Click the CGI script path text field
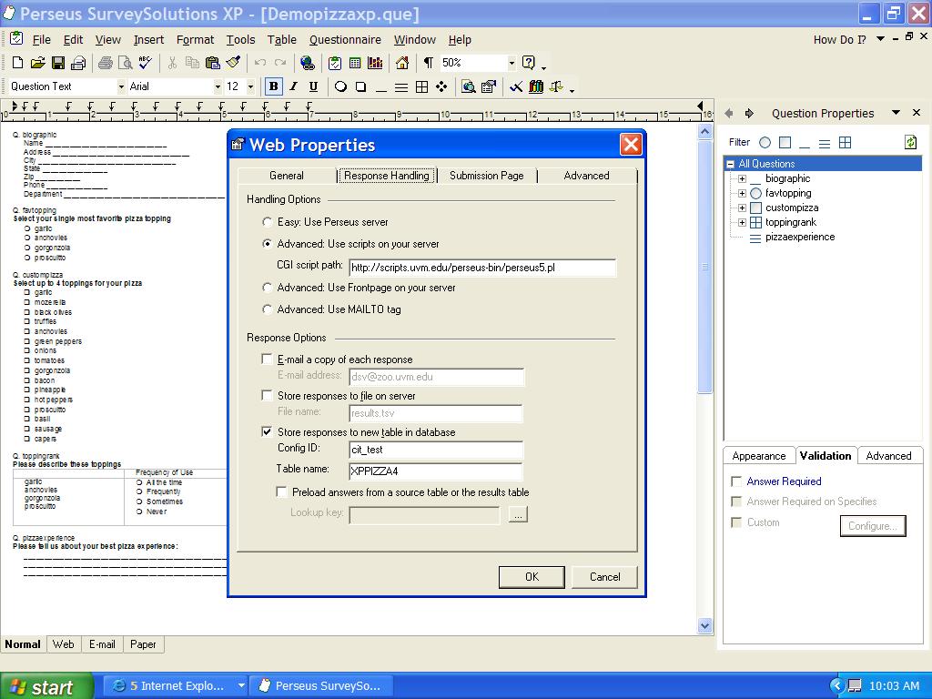 tap(481, 268)
